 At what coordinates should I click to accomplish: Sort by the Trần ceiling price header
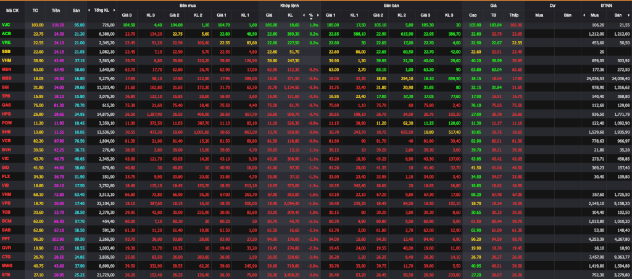pyautogui.click(x=56, y=10)
